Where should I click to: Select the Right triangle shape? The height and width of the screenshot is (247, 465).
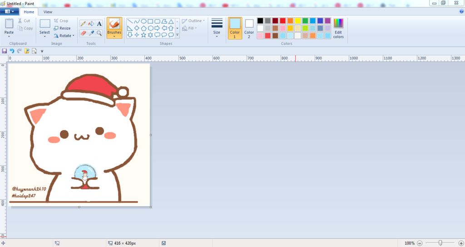click(130, 28)
